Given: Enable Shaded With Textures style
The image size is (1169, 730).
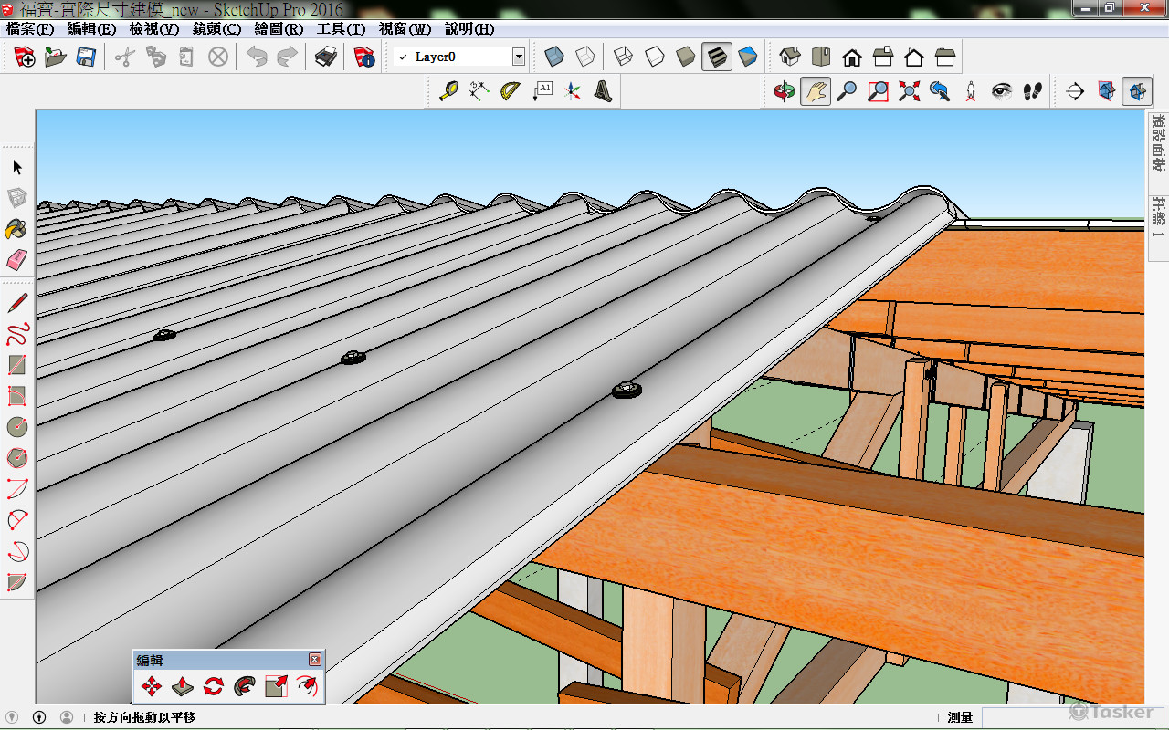Looking at the screenshot, I should 717,57.
